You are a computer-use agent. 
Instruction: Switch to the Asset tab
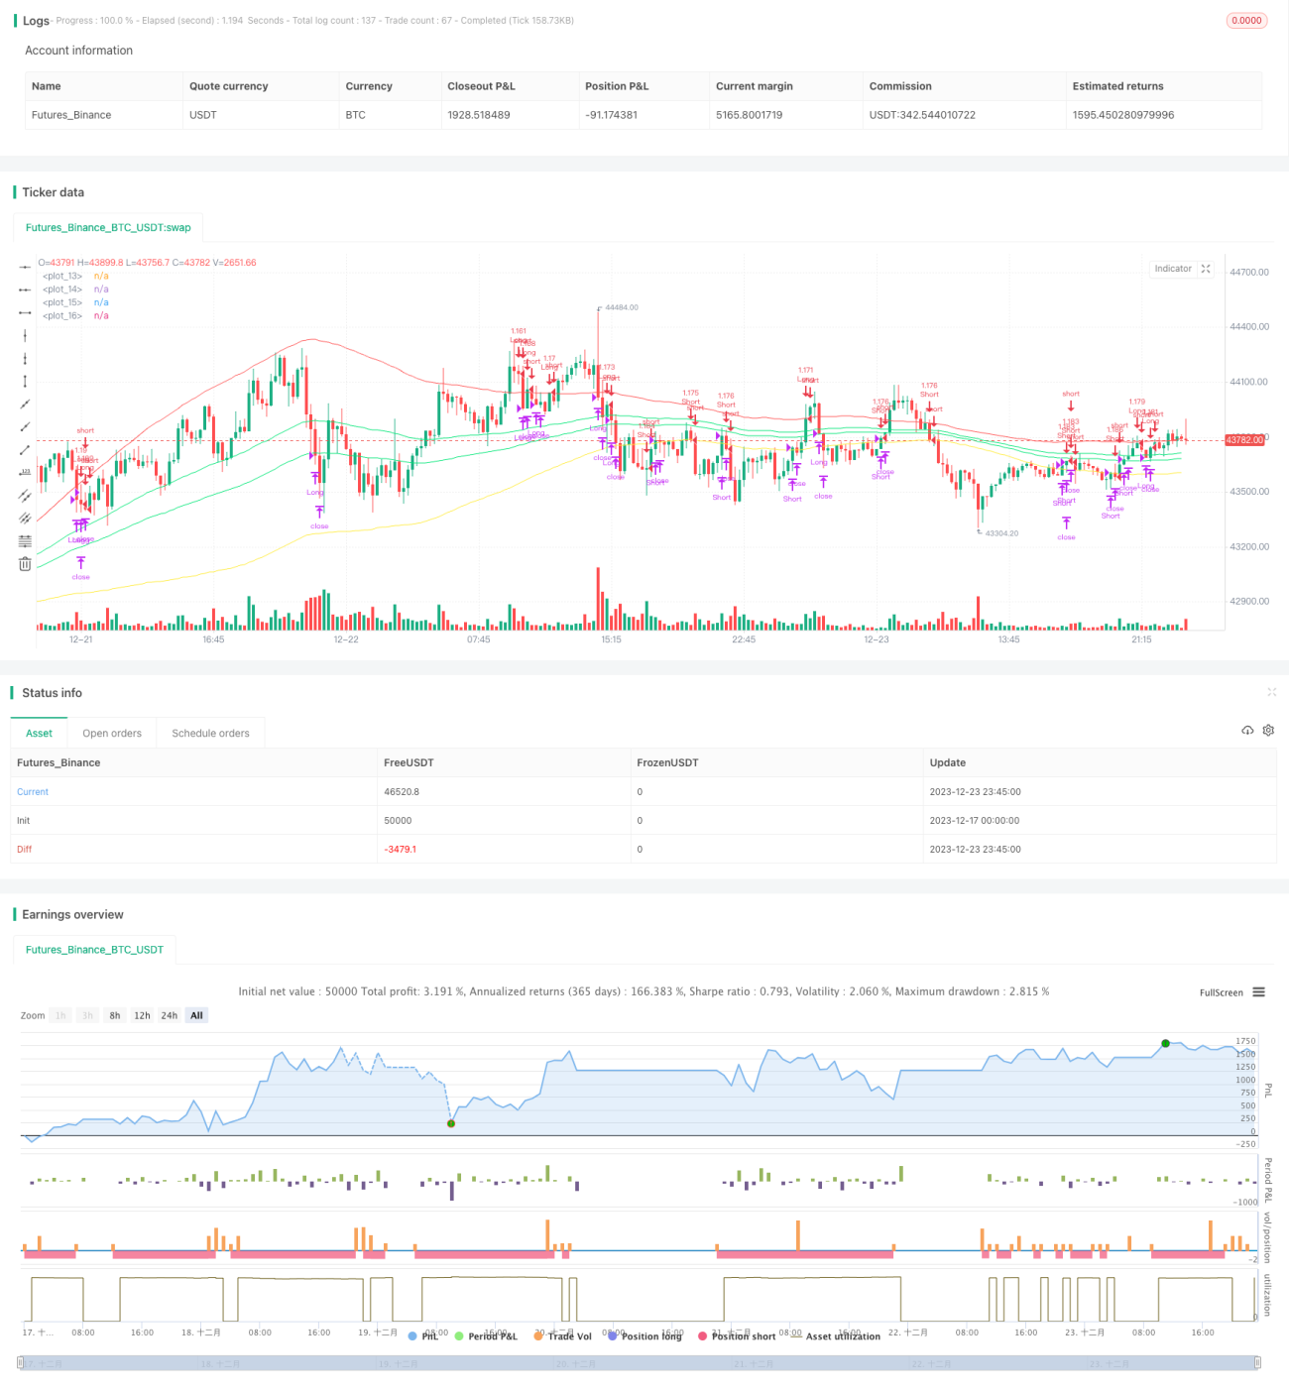point(39,733)
